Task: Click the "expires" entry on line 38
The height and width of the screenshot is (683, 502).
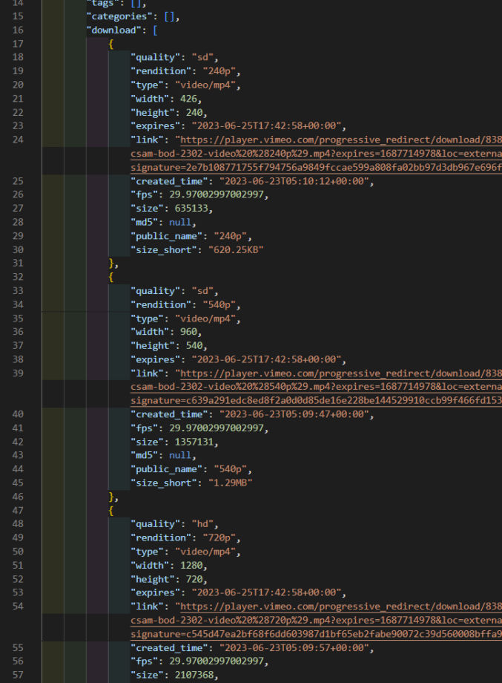Action: tap(238, 360)
